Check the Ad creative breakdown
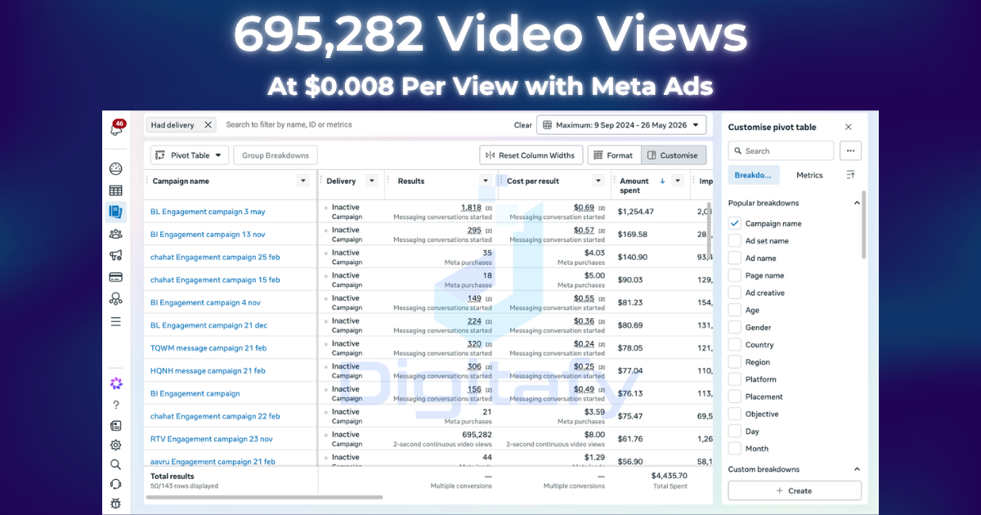The height and width of the screenshot is (515, 981). [x=734, y=293]
